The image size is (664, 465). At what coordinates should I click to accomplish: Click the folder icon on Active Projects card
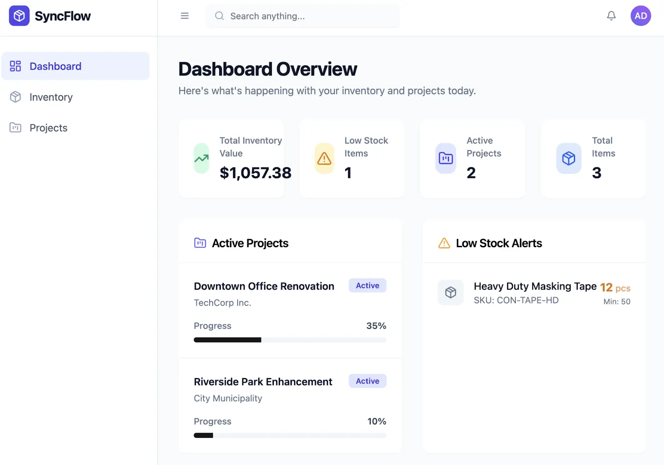point(445,158)
